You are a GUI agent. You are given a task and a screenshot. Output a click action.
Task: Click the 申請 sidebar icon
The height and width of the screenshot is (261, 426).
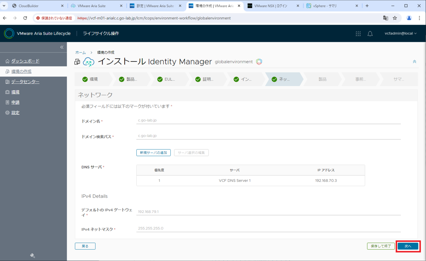tap(7, 102)
